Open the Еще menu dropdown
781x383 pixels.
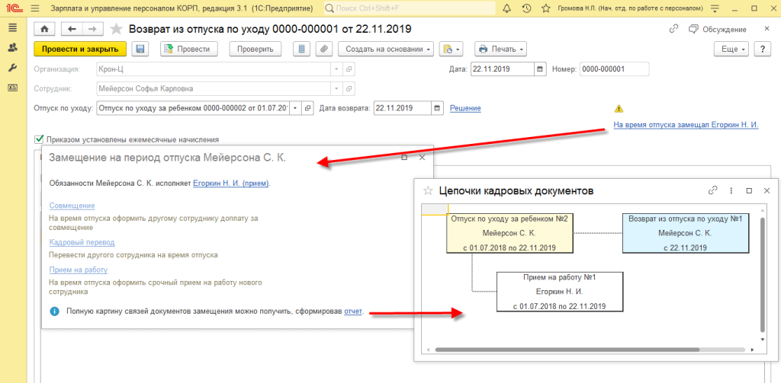(x=731, y=49)
